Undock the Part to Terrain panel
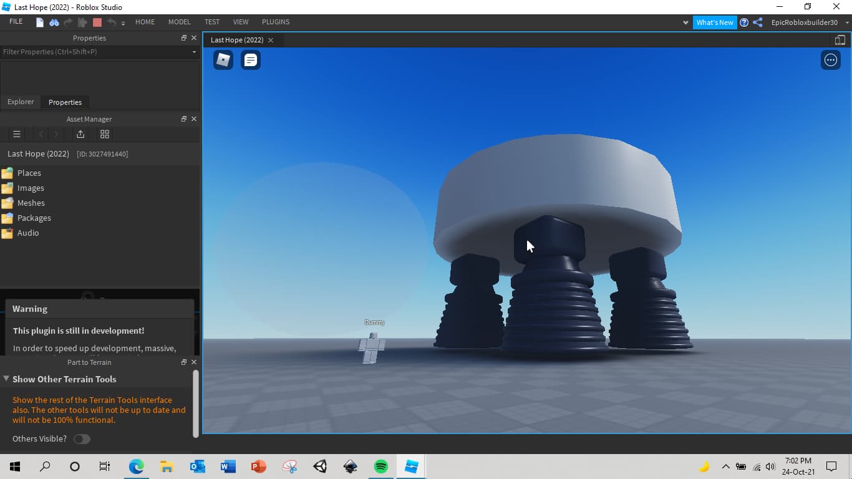 click(x=184, y=362)
